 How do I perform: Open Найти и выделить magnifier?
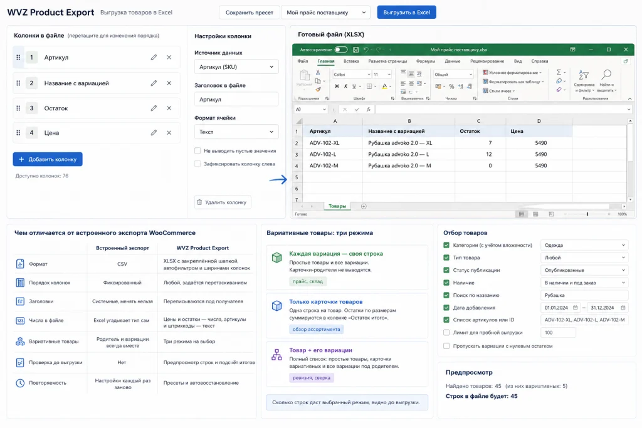pyautogui.click(x=606, y=81)
